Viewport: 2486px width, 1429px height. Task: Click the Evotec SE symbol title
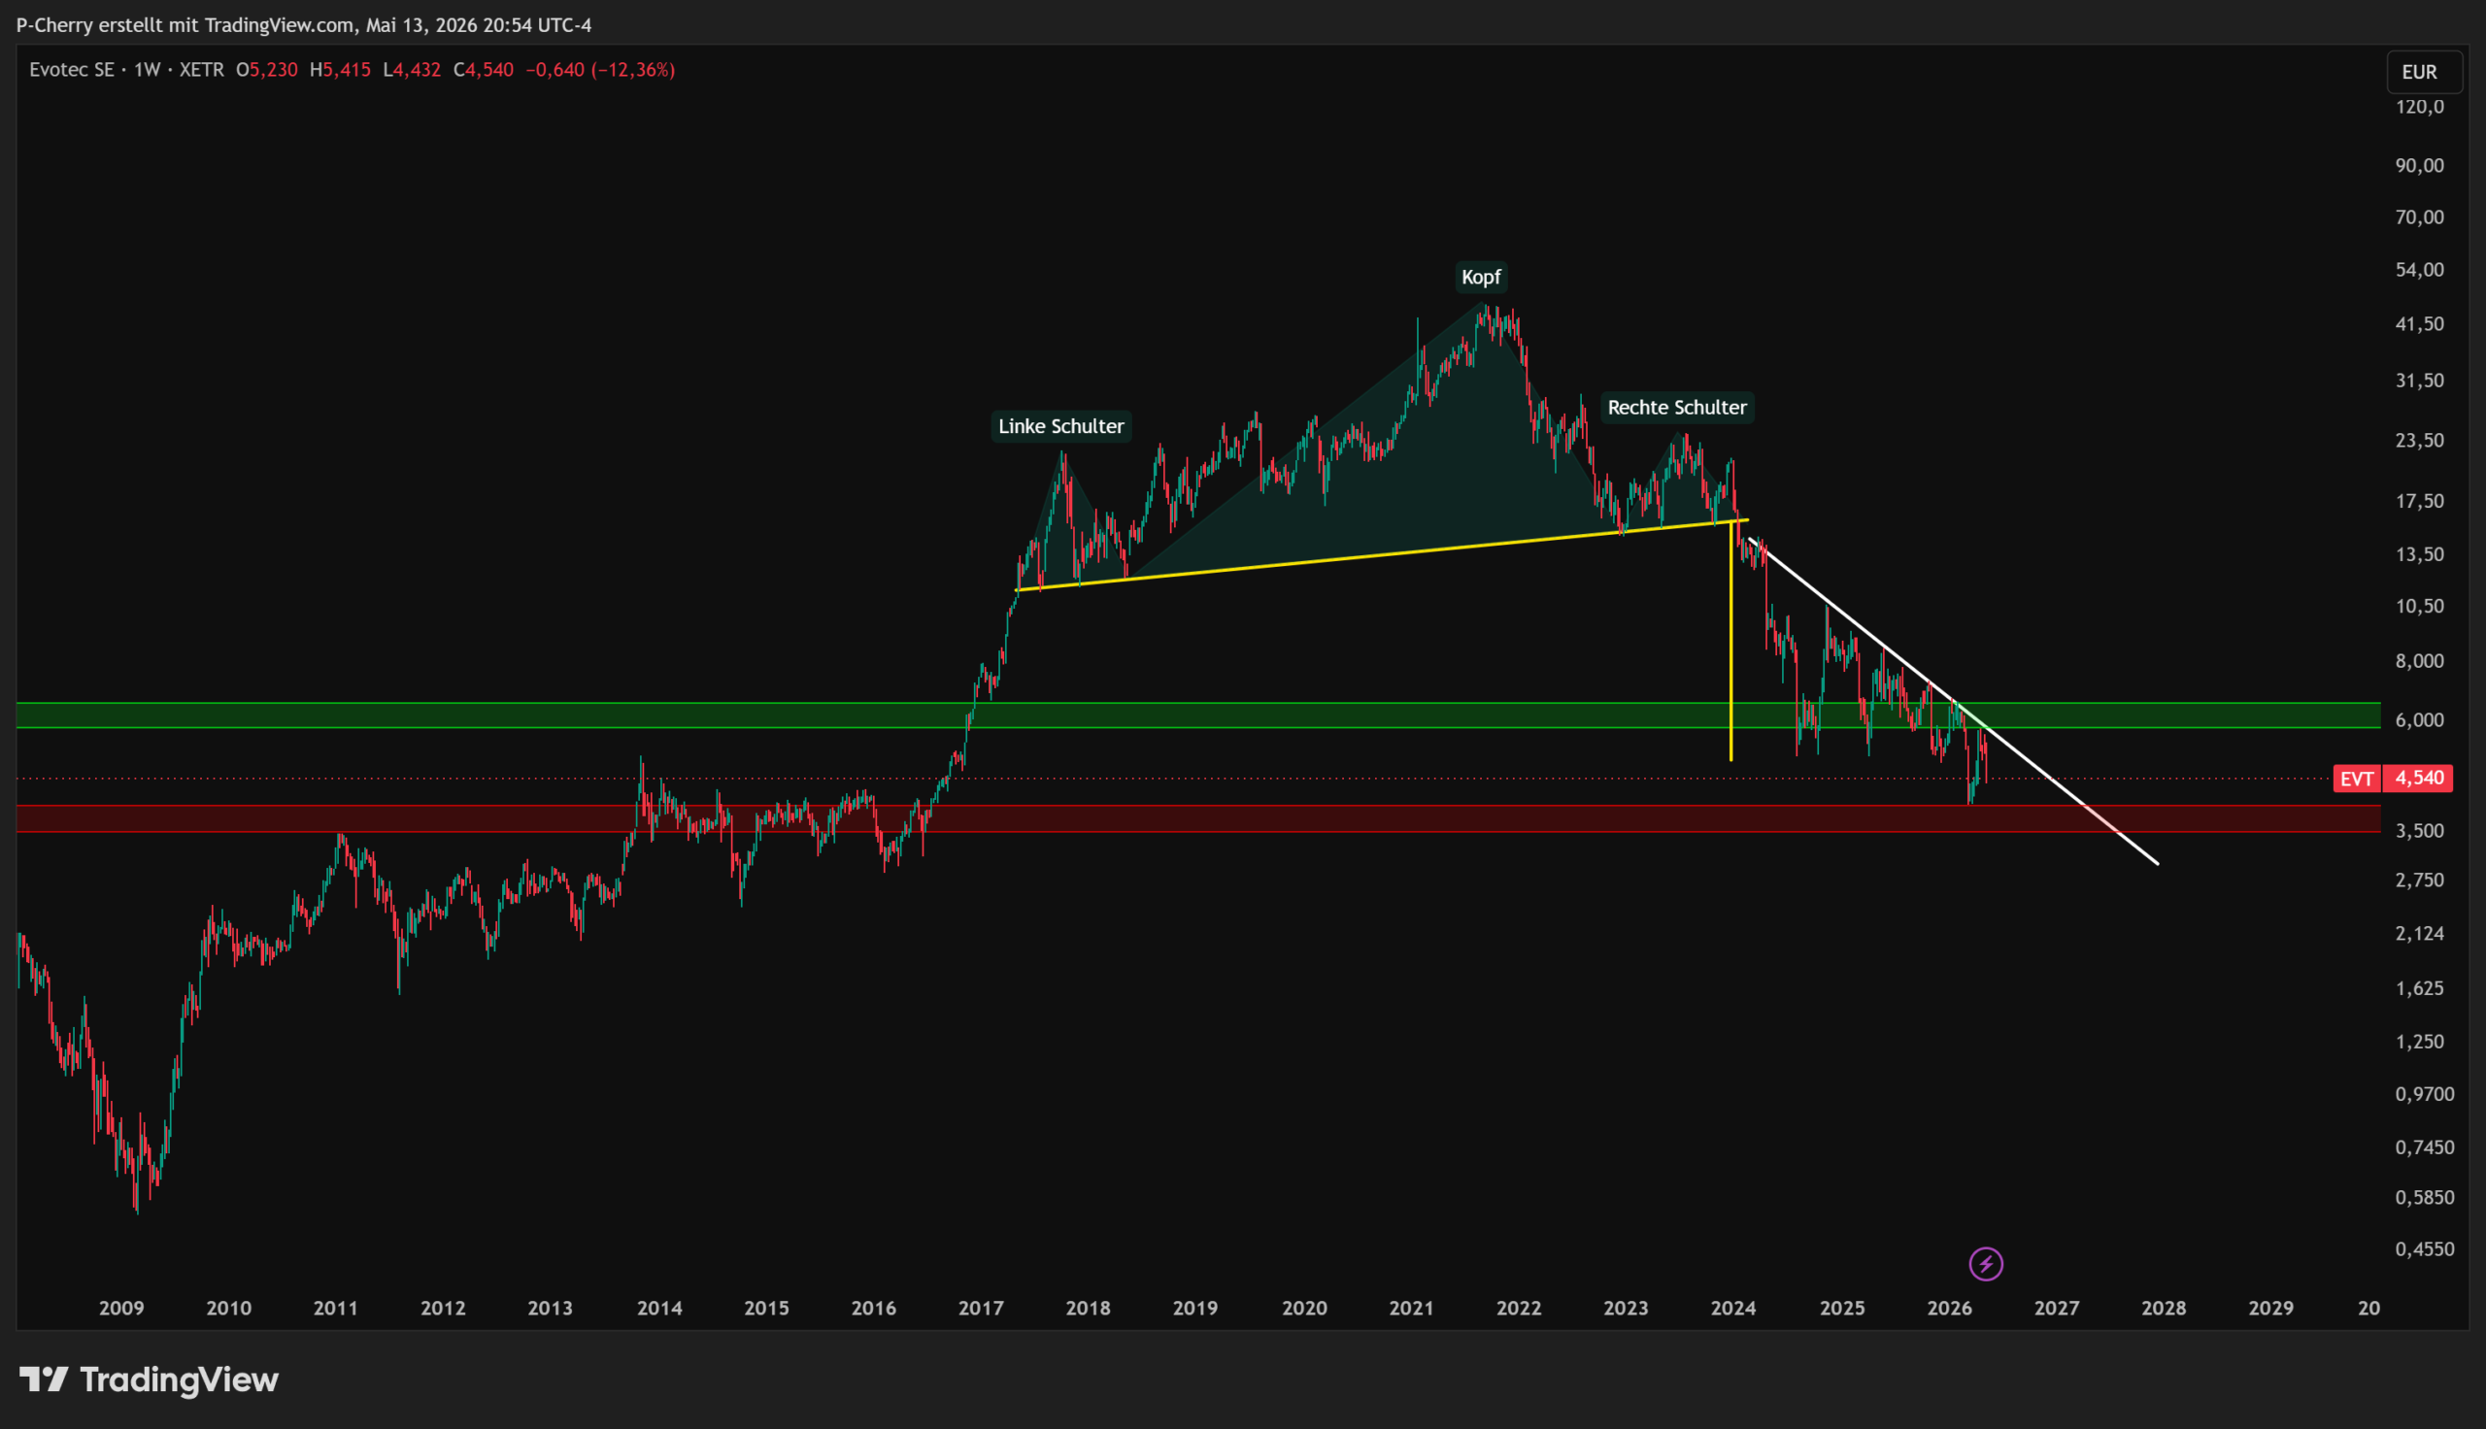[72, 70]
